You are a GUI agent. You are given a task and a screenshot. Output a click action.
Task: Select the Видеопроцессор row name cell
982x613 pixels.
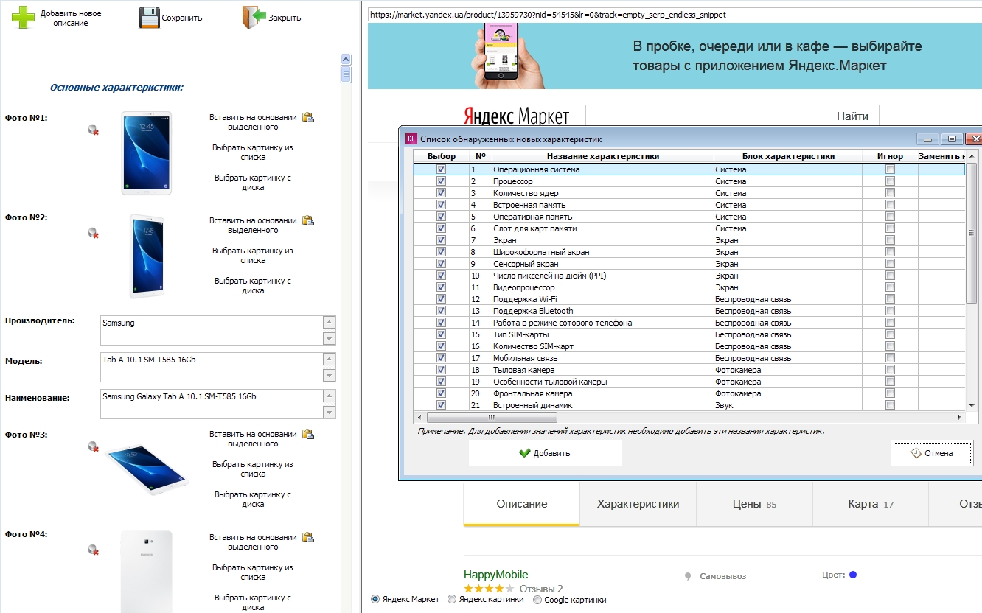coord(603,287)
